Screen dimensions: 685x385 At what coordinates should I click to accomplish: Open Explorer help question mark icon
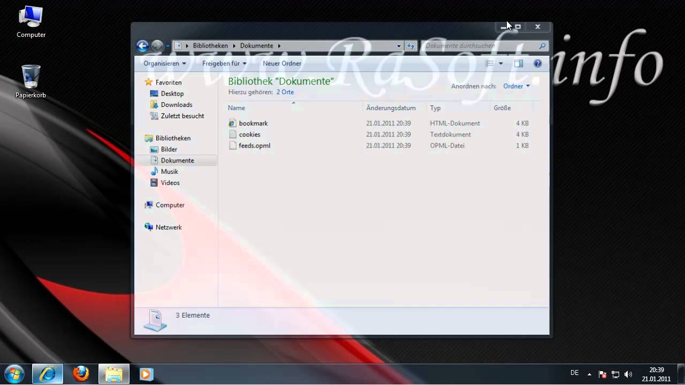tap(538, 63)
